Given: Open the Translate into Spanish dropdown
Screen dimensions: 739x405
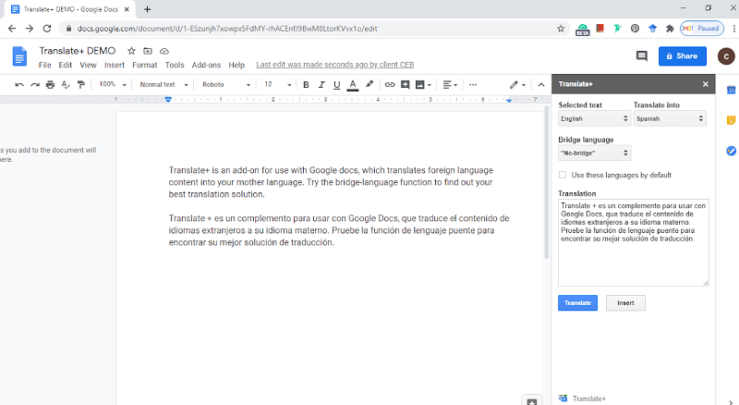Looking at the screenshot, I should click(x=670, y=118).
